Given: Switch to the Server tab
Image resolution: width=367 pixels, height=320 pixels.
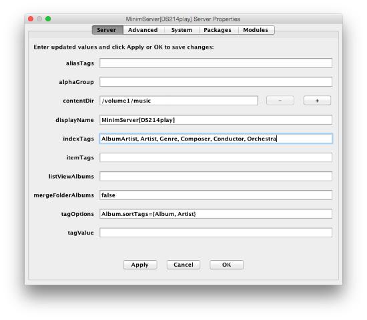Looking at the screenshot, I should click(107, 30).
